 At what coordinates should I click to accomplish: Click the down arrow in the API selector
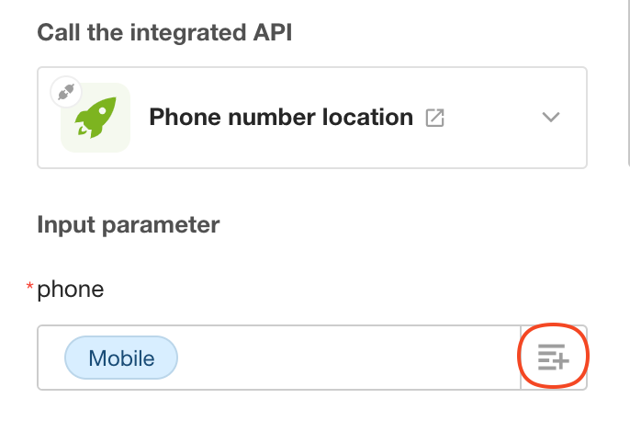point(551,117)
